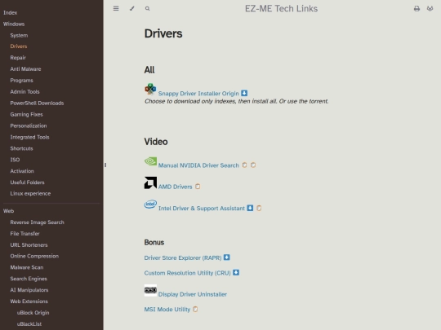Click second clipboard icon after NVIDIA Driver Search

[253, 165]
